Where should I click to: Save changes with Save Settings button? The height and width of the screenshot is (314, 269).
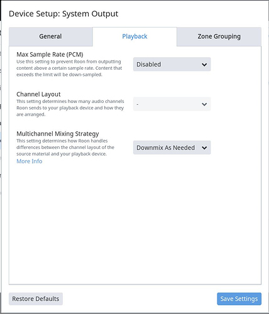(239, 299)
